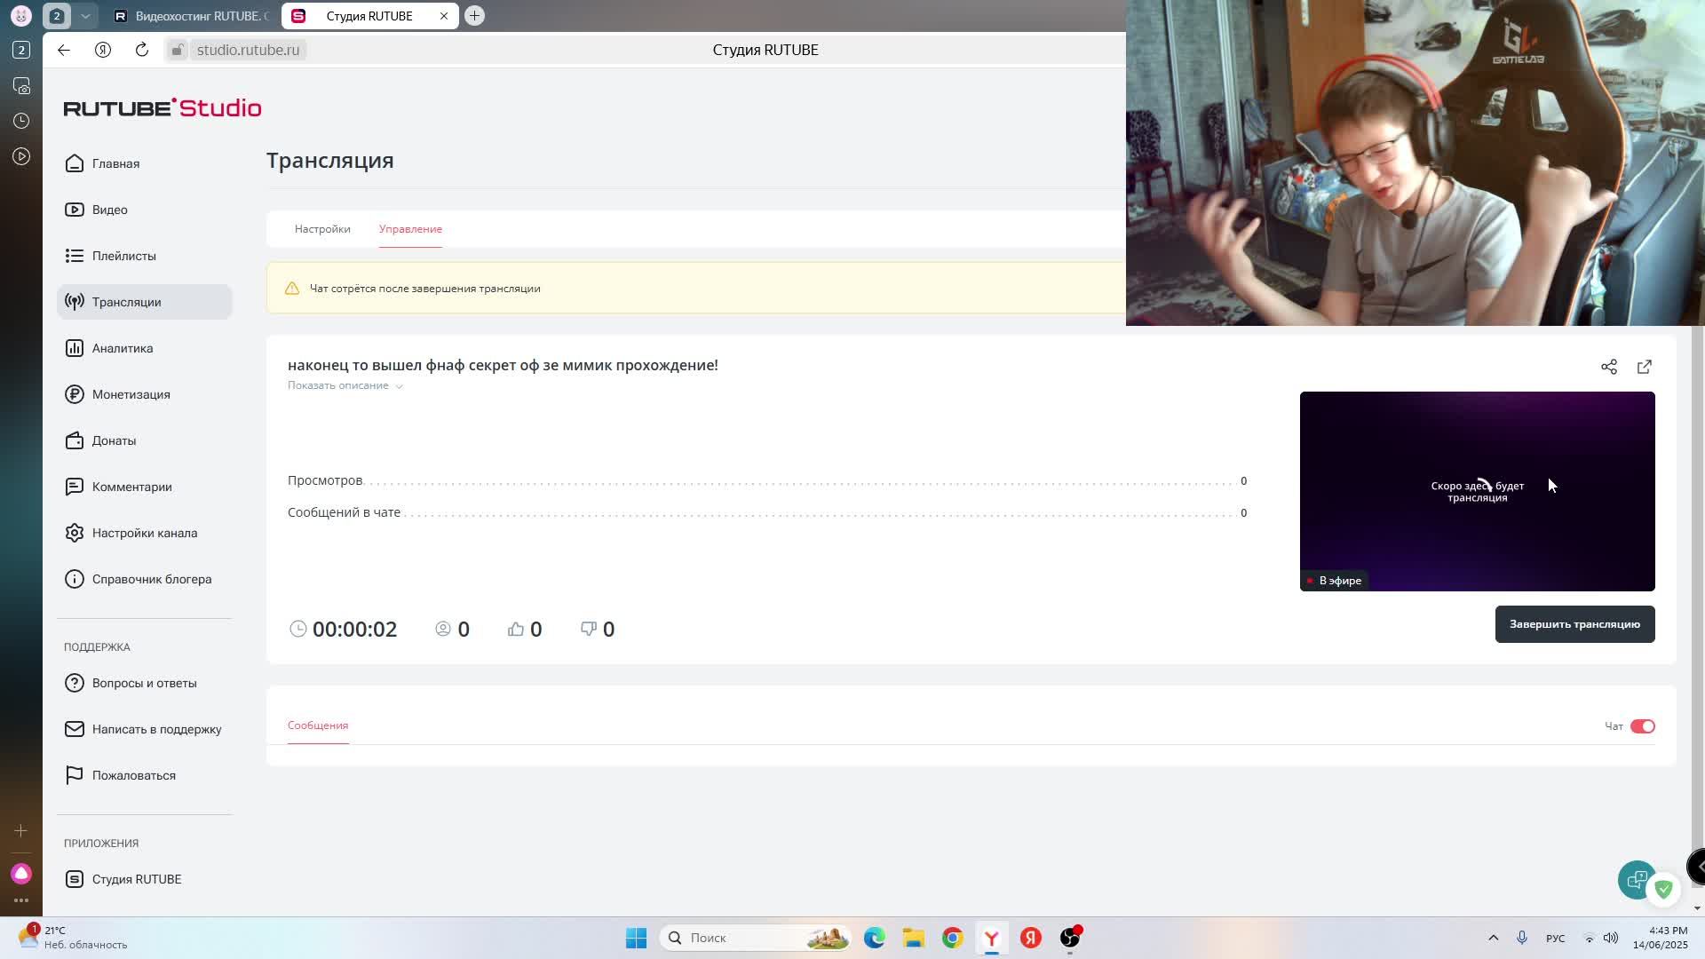
Task: Click the volume icon in system tray
Action: (x=1611, y=938)
